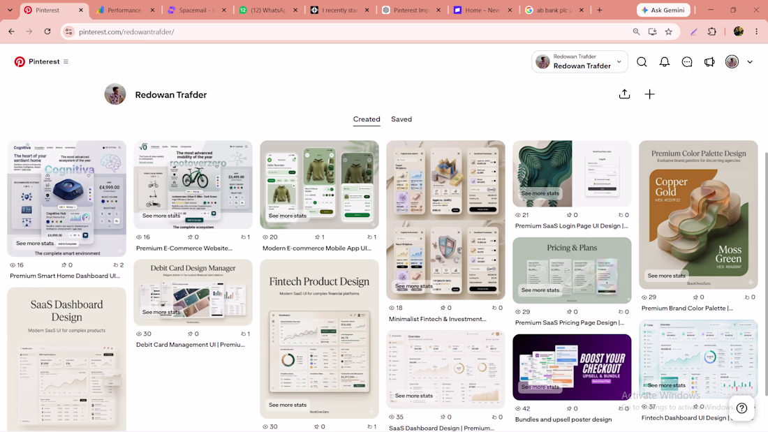Click the Chrome profile avatar icon
The width and height of the screenshot is (768, 432).
click(x=739, y=31)
